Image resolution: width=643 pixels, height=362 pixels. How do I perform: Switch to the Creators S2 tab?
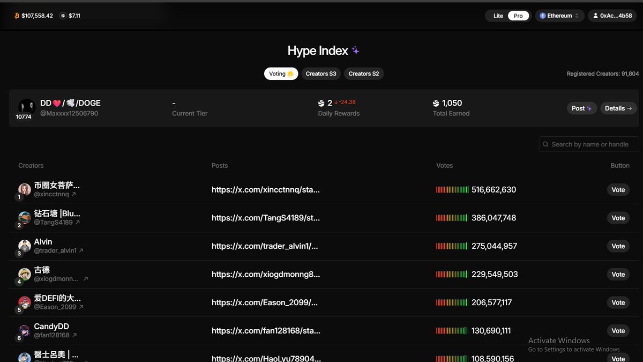[x=363, y=73]
